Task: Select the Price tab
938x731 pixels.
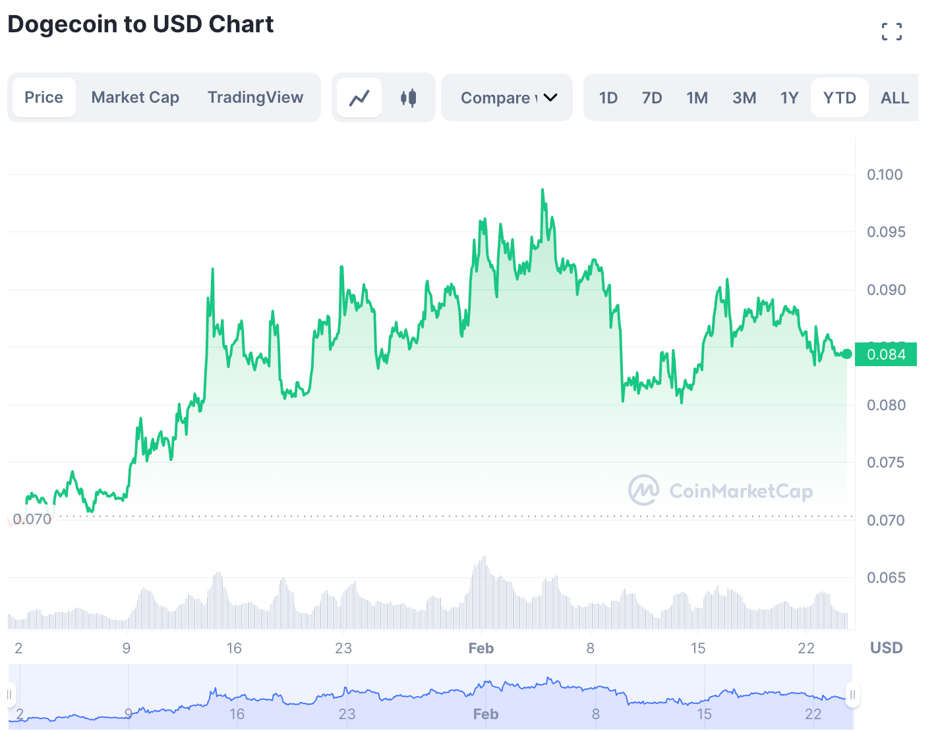Action: pos(44,97)
